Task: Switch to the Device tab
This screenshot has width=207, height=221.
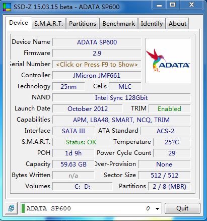Action: pos(19,23)
